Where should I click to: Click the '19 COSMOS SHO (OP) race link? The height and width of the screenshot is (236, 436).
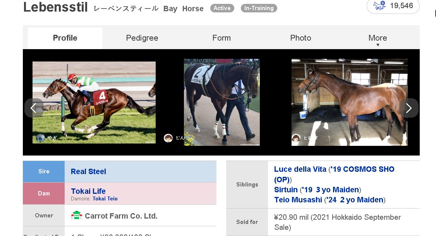[334, 174]
